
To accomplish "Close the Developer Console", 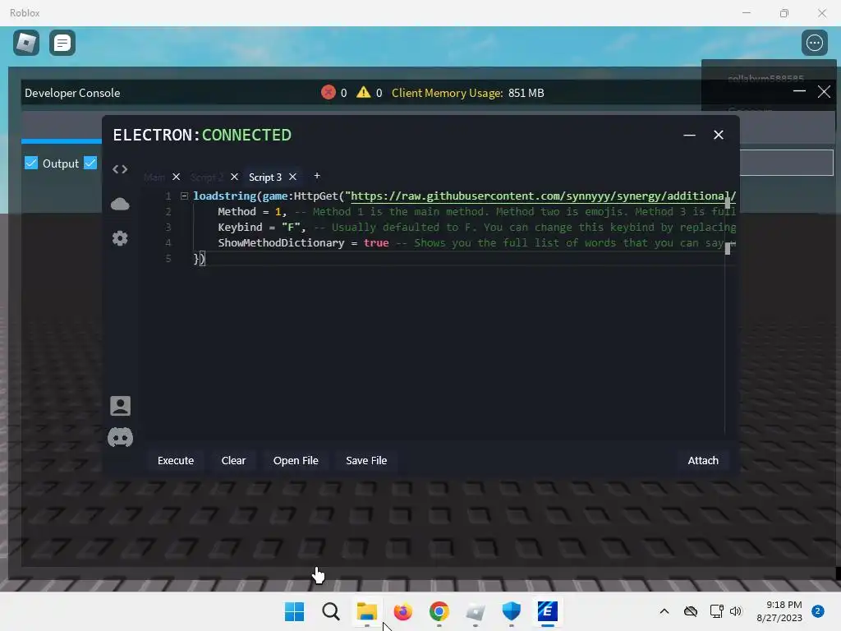I will tap(824, 92).
